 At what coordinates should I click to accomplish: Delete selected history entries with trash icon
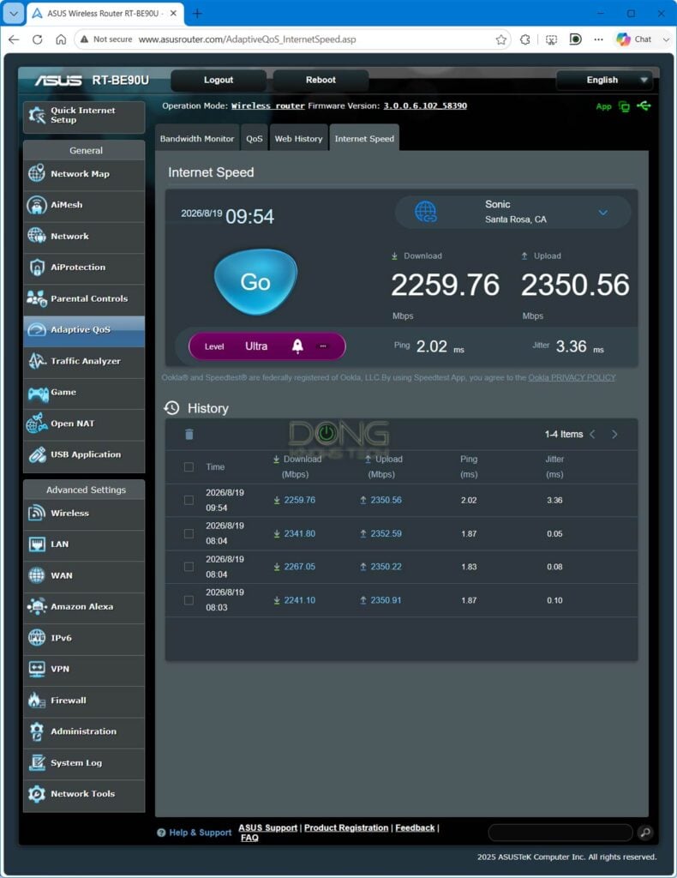pos(189,435)
